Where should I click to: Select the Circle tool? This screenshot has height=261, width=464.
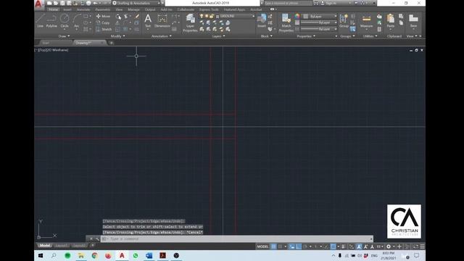[65, 21]
